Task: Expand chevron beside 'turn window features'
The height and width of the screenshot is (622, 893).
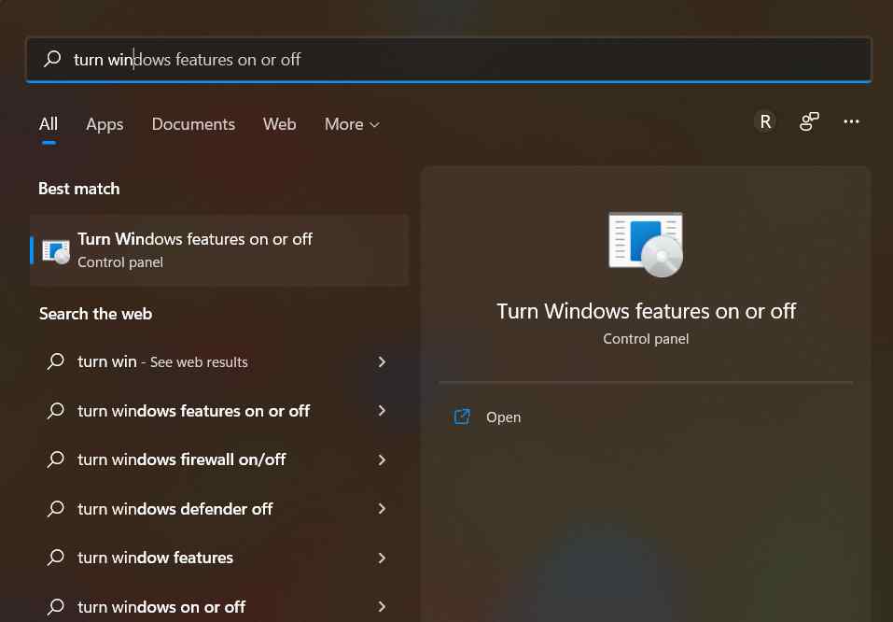Action: click(383, 558)
